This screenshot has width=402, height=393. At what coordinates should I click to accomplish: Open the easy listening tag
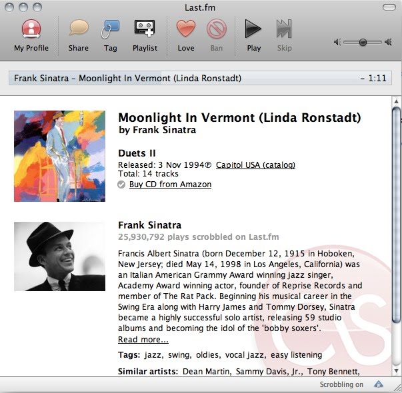pos(296,355)
